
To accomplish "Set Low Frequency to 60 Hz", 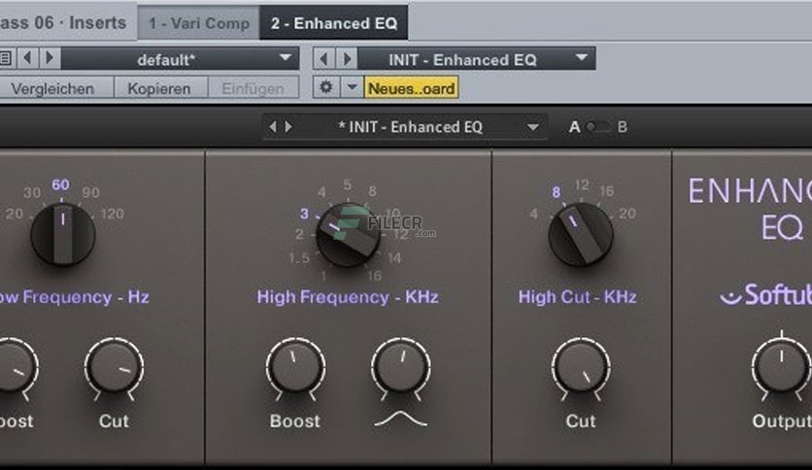I will (x=60, y=185).
